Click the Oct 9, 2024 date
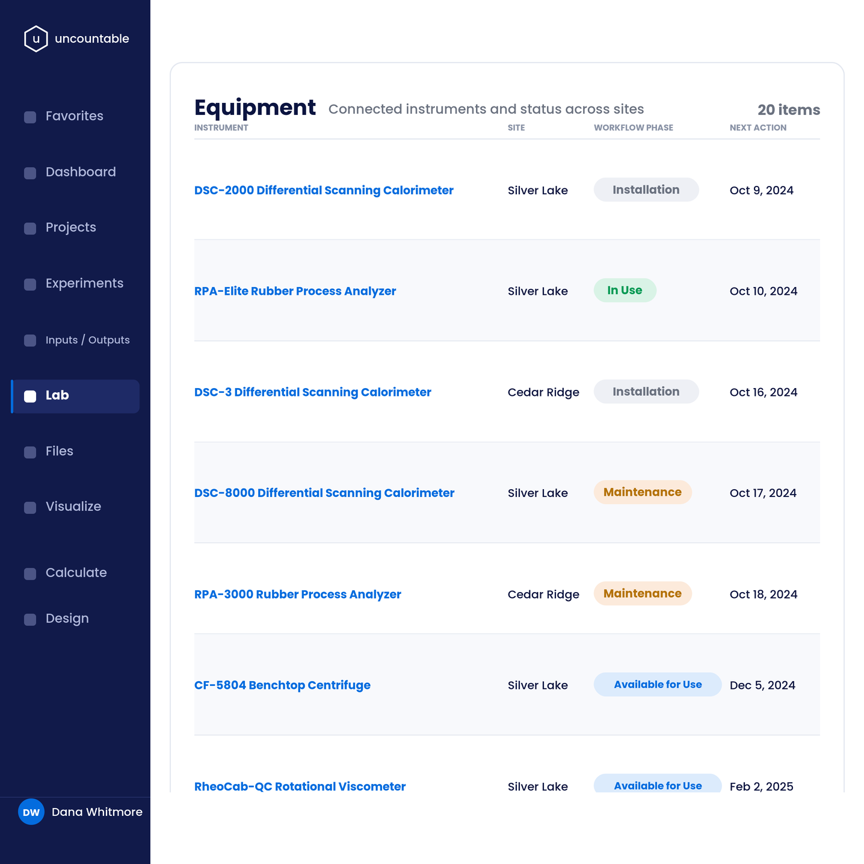 pos(762,190)
